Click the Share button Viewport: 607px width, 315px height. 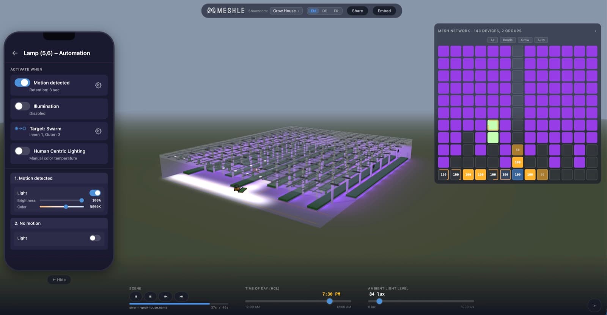click(x=357, y=11)
